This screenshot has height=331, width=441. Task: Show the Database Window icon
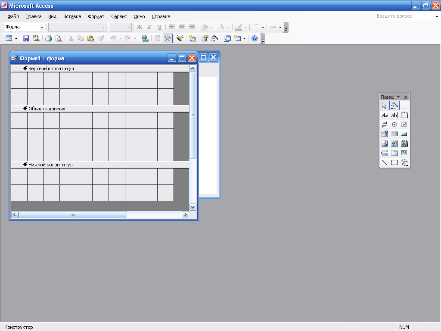(x=227, y=38)
